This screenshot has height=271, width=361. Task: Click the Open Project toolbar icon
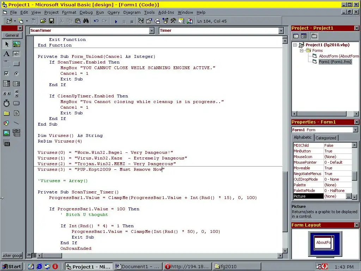tap(43, 21)
